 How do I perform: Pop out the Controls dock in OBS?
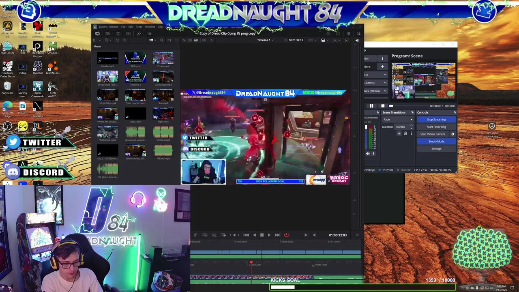coord(455,112)
